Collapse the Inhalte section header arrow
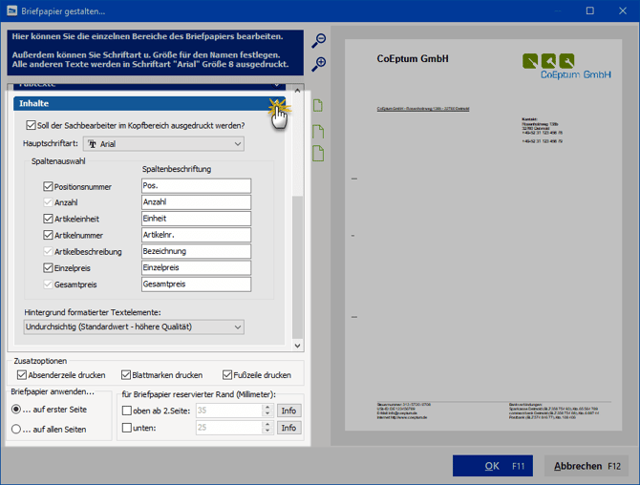The width and height of the screenshot is (640, 485). [x=277, y=103]
